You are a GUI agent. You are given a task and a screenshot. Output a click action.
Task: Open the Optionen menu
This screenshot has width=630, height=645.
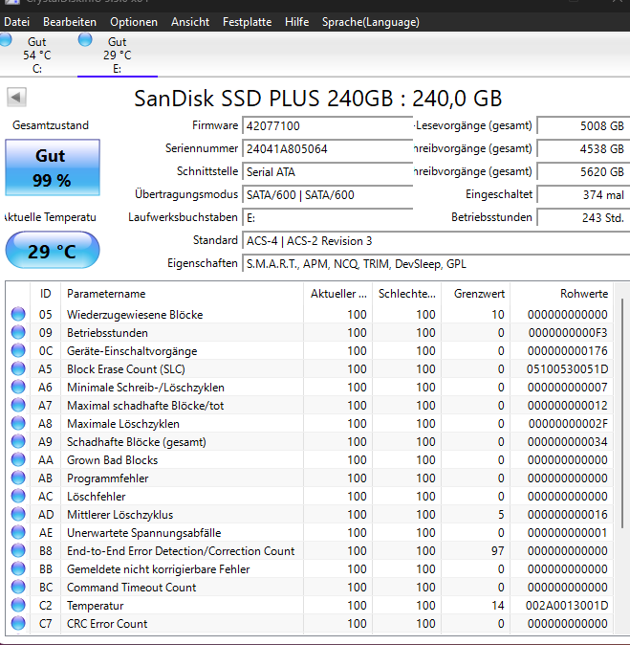point(134,22)
